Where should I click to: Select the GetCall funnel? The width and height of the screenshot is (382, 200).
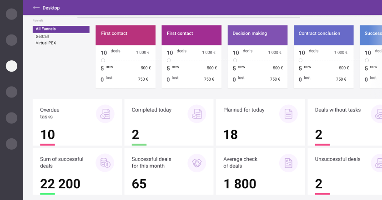coord(43,36)
